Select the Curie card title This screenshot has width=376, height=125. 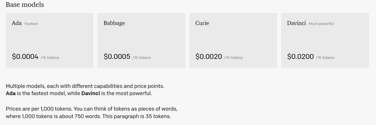click(202, 23)
